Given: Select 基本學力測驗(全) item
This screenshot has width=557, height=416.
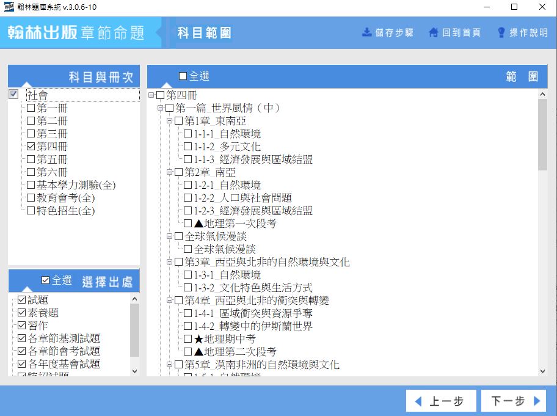Looking at the screenshot, I should (76, 184).
